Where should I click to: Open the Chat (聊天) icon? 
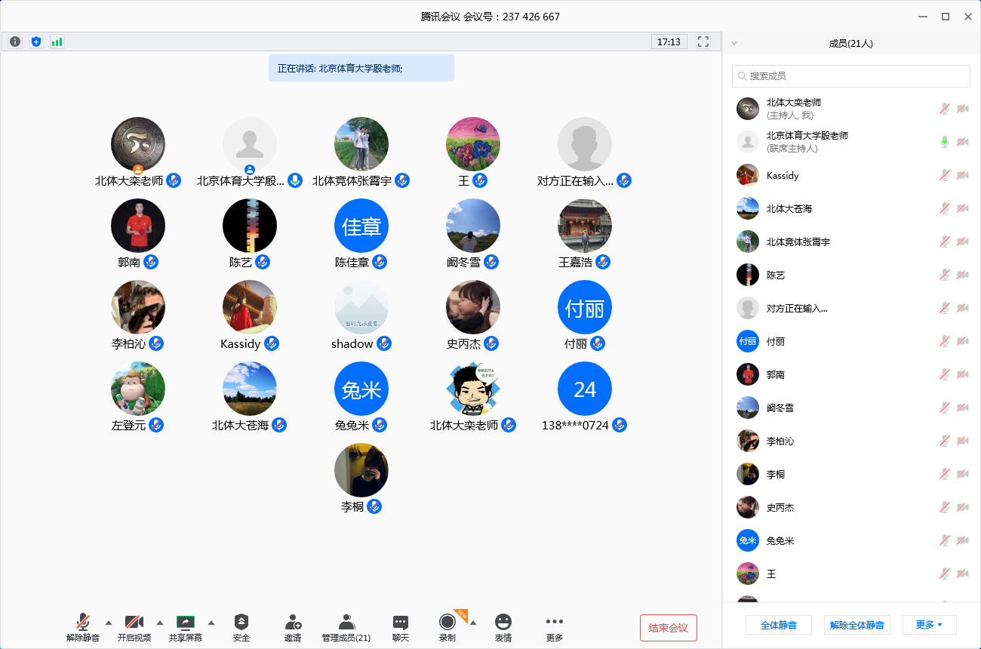[x=401, y=627]
